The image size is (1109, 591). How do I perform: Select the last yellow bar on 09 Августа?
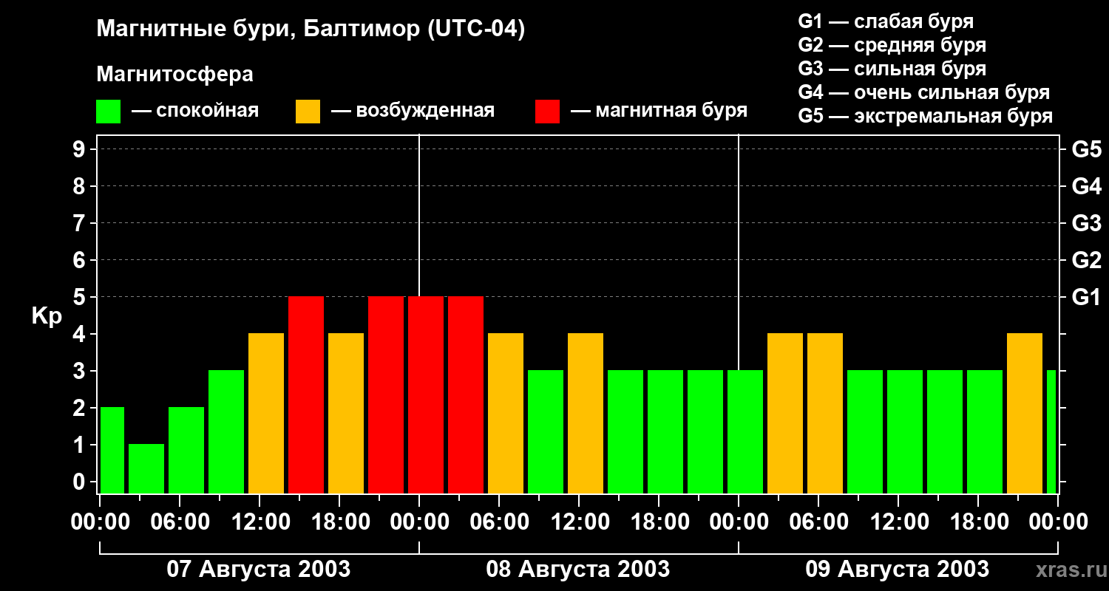[x=1025, y=413]
